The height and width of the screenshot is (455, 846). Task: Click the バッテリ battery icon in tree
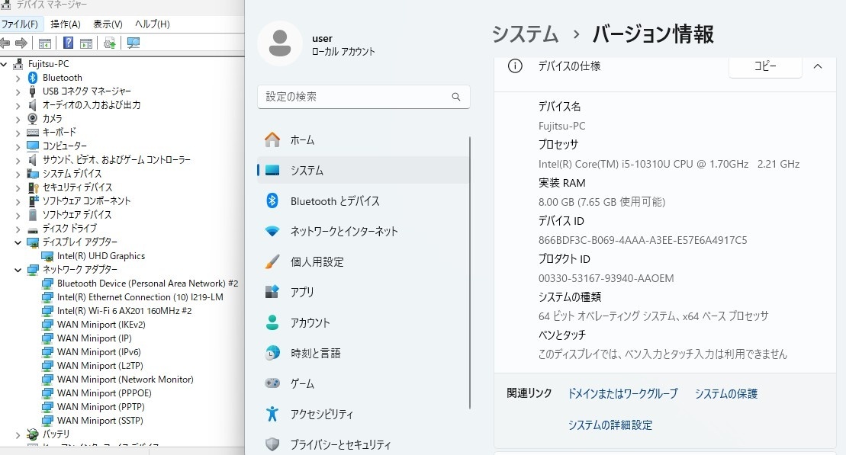[33, 434]
